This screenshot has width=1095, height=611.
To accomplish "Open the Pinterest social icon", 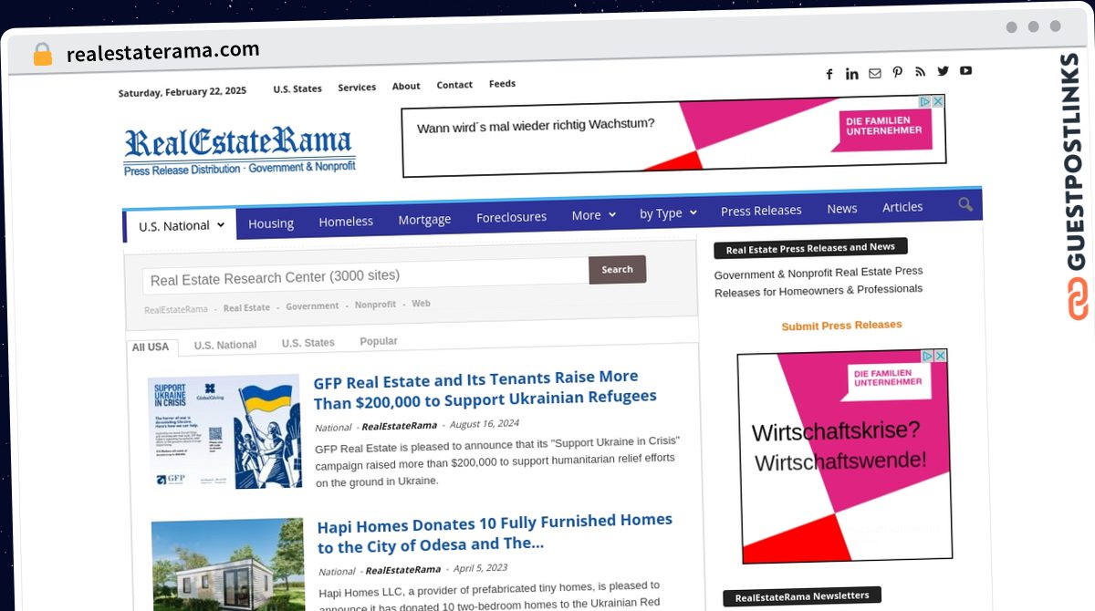I will pyautogui.click(x=898, y=72).
